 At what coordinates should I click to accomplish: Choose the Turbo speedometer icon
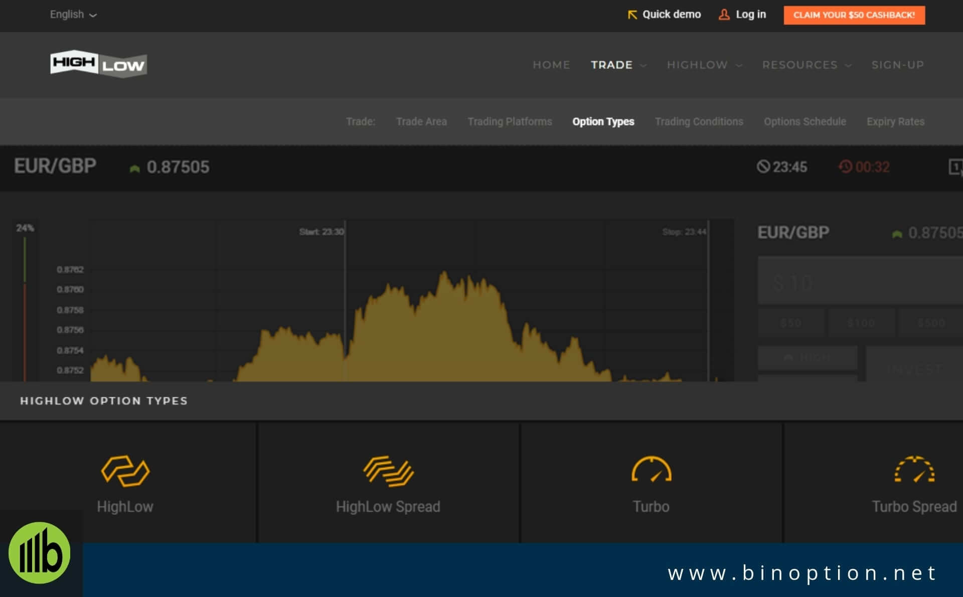pyautogui.click(x=651, y=470)
